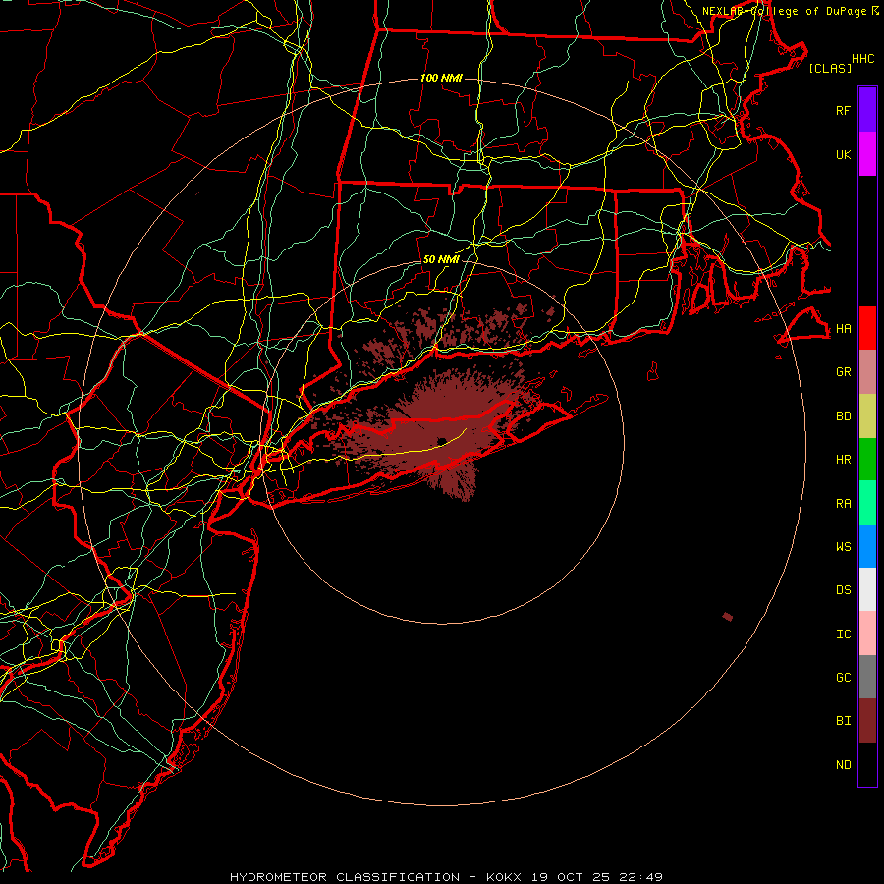Click the BI legend label
The width and height of the screenshot is (884, 884).
(x=843, y=721)
